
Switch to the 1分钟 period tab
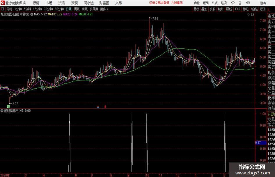18,9
